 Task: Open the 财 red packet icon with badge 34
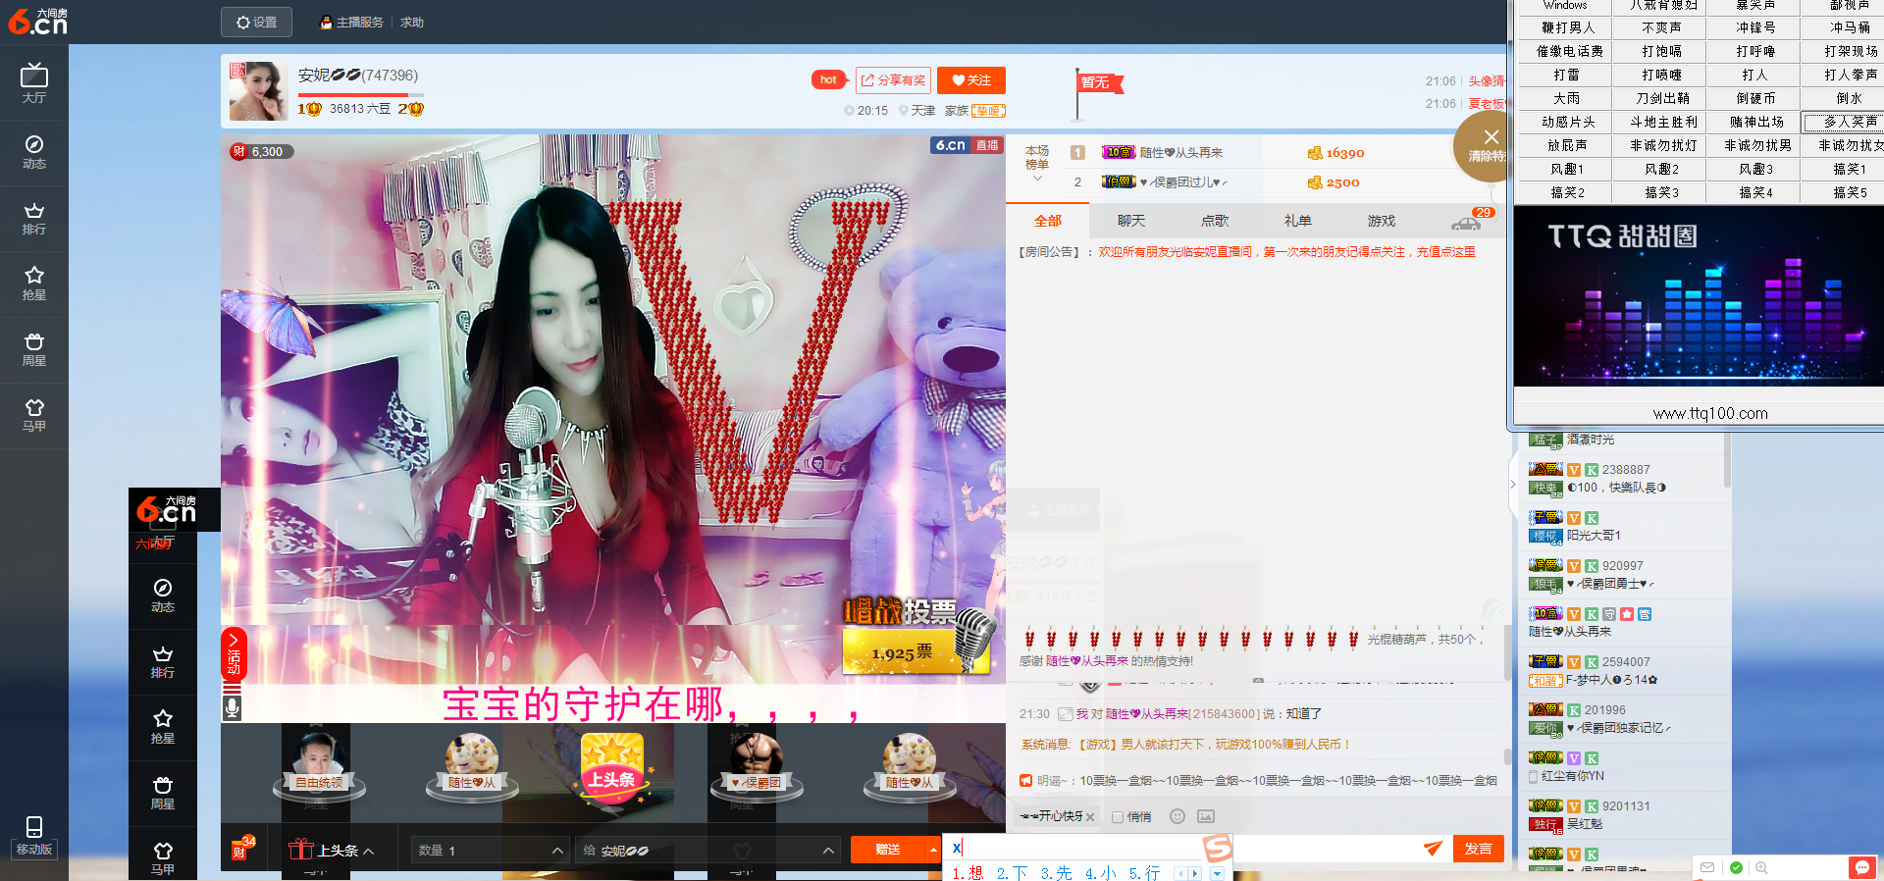pyautogui.click(x=242, y=849)
